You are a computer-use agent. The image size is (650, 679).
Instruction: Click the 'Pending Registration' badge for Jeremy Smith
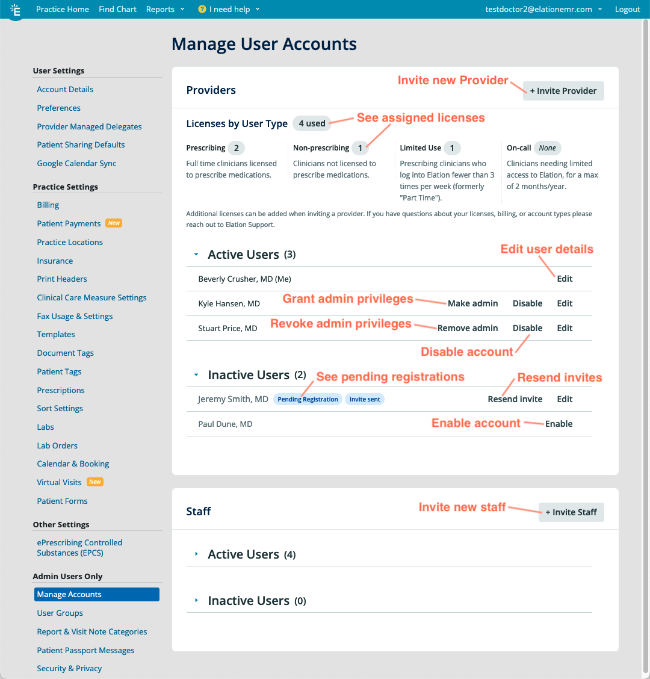click(308, 398)
